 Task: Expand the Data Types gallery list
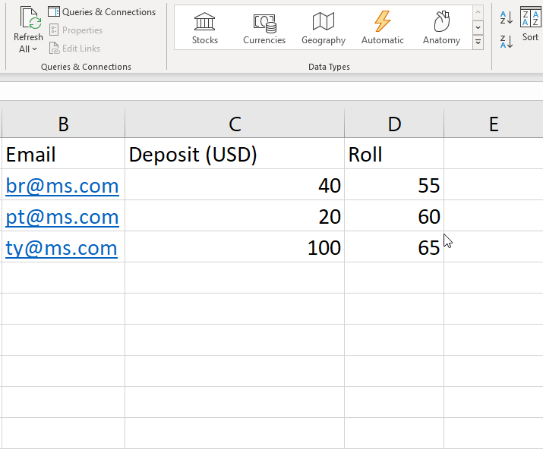coord(478,42)
